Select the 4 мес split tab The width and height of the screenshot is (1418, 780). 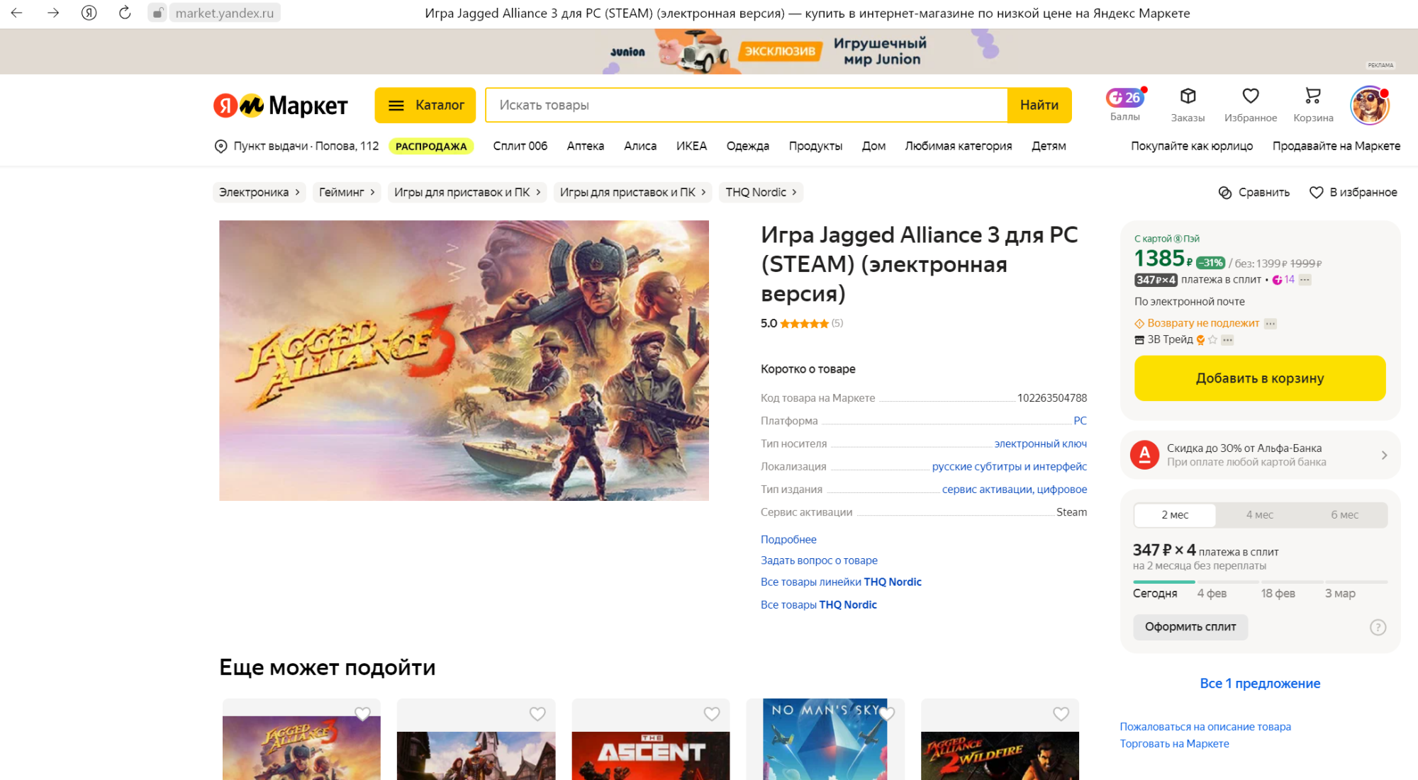[x=1259, y=515]
